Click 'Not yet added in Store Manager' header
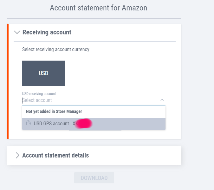214x190 pixels. [x=54, y=111]
